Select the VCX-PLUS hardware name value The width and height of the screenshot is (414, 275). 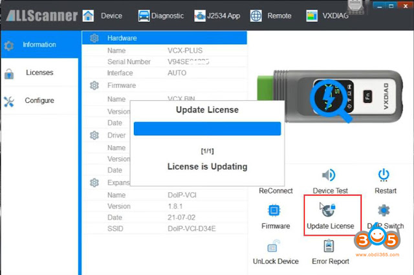coord(185,50)
